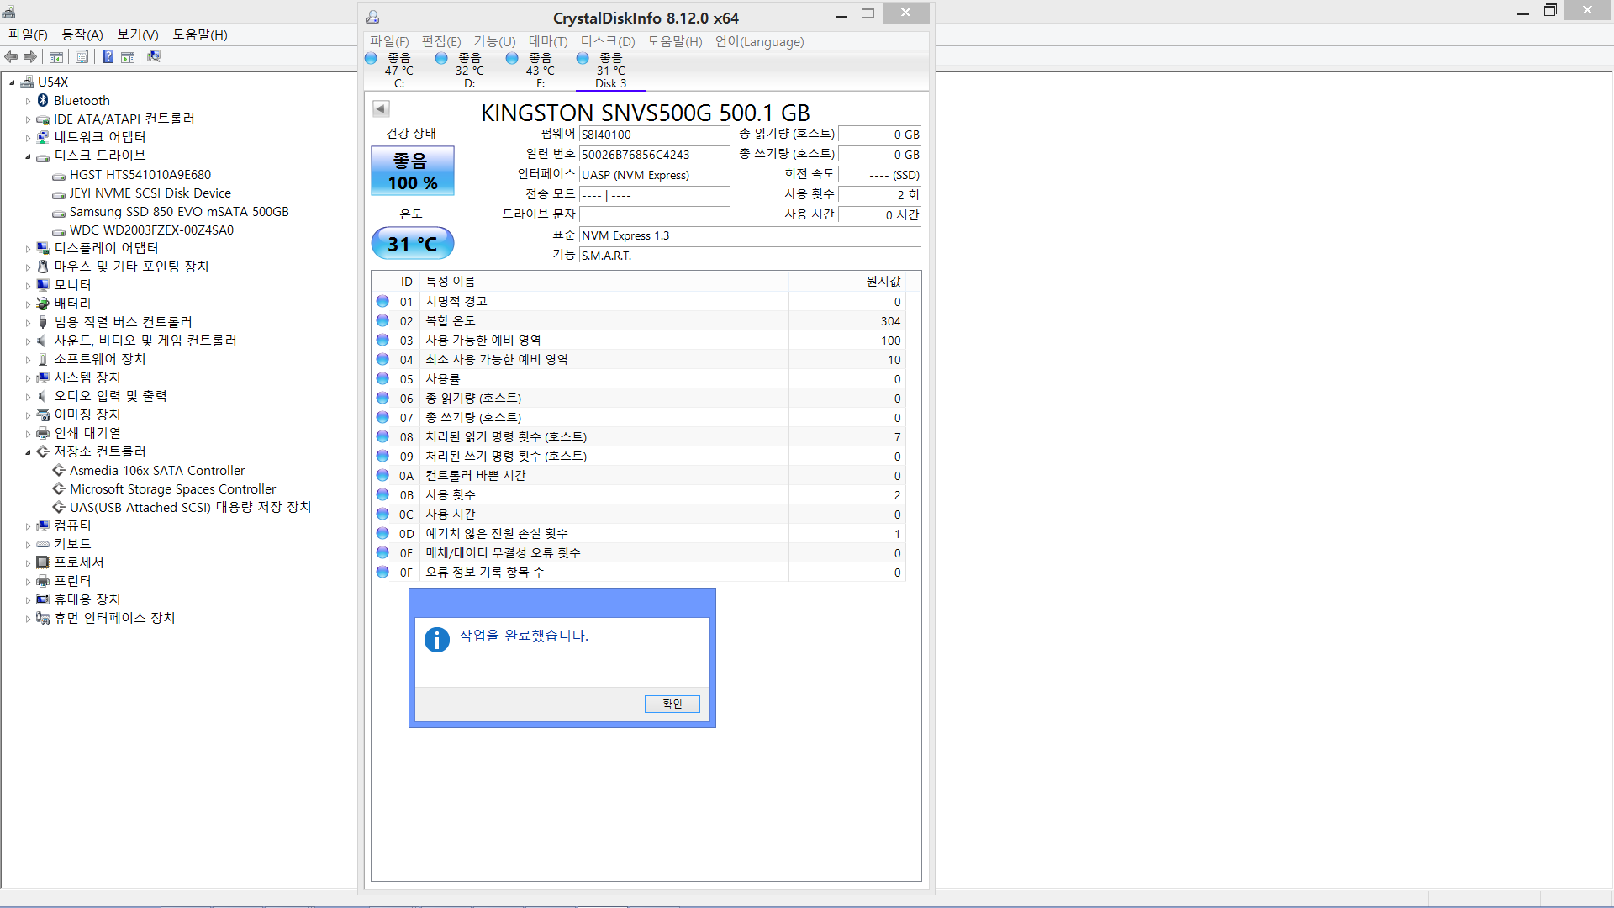Screen dimensions: 1614x908
Task: Toggle the action pane icon in Device Manager
Action: pos(128,56)
